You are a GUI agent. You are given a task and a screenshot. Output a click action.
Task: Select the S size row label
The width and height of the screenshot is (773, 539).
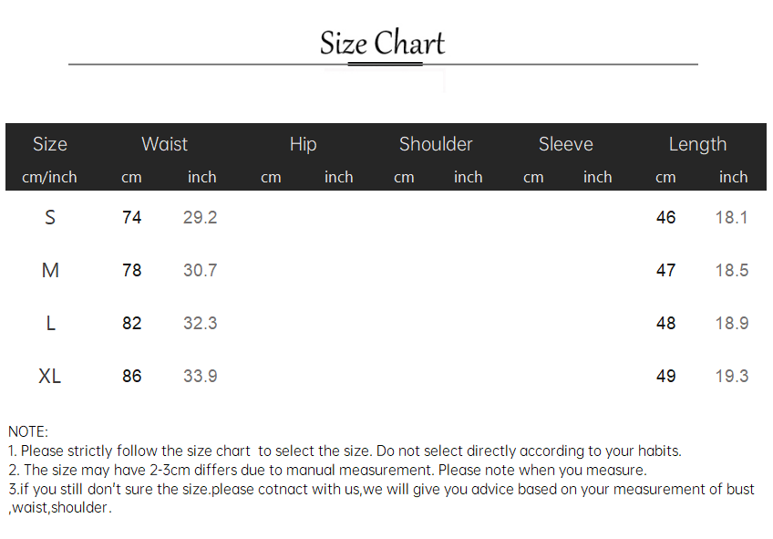coord(50,217)
